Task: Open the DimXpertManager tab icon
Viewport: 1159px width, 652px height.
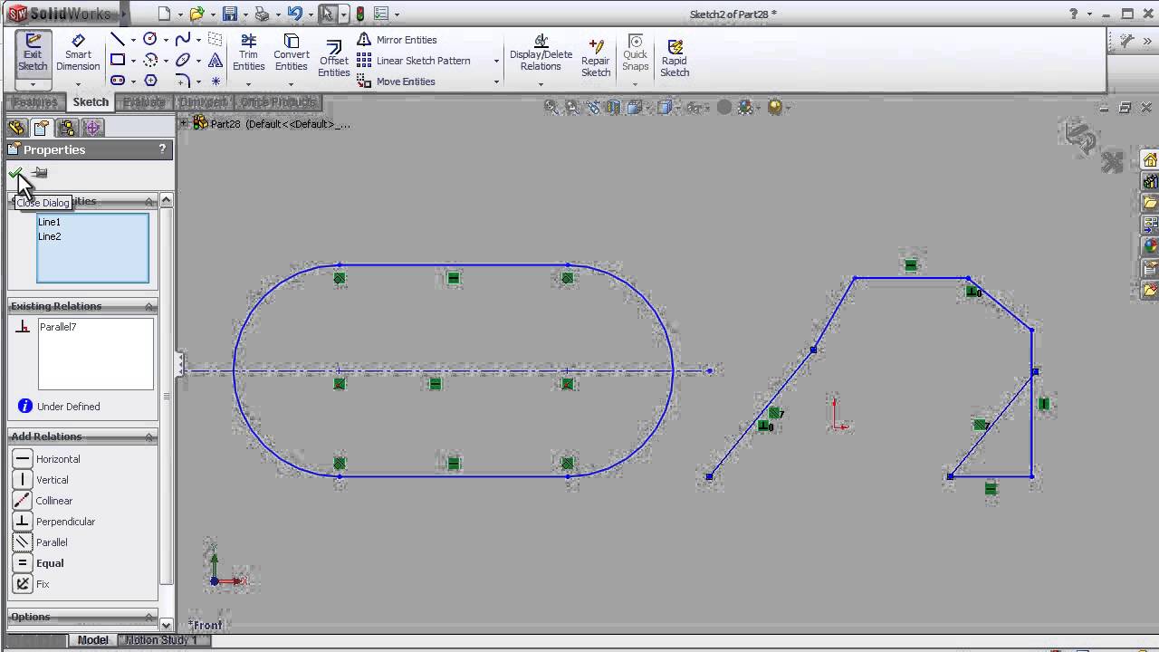Action: (x=92, y=128)
